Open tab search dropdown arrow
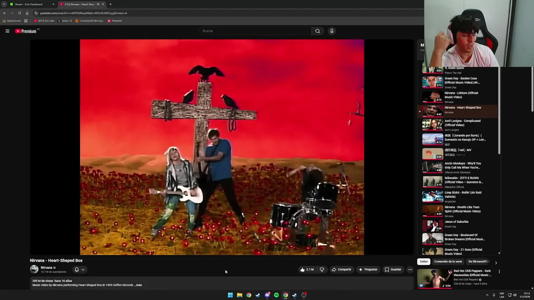Viewport: 534px width, 300px height. pyautogui.click(x=4, y=4)
